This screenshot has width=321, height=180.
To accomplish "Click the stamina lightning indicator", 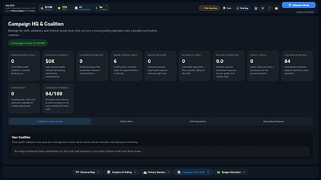I will click(101, 8).
